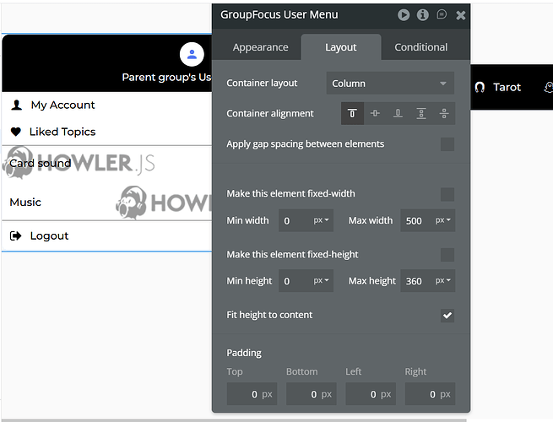553x422 pixels.
Task: Open the Min height px unit dropdown
Action: tap(322, 280)
